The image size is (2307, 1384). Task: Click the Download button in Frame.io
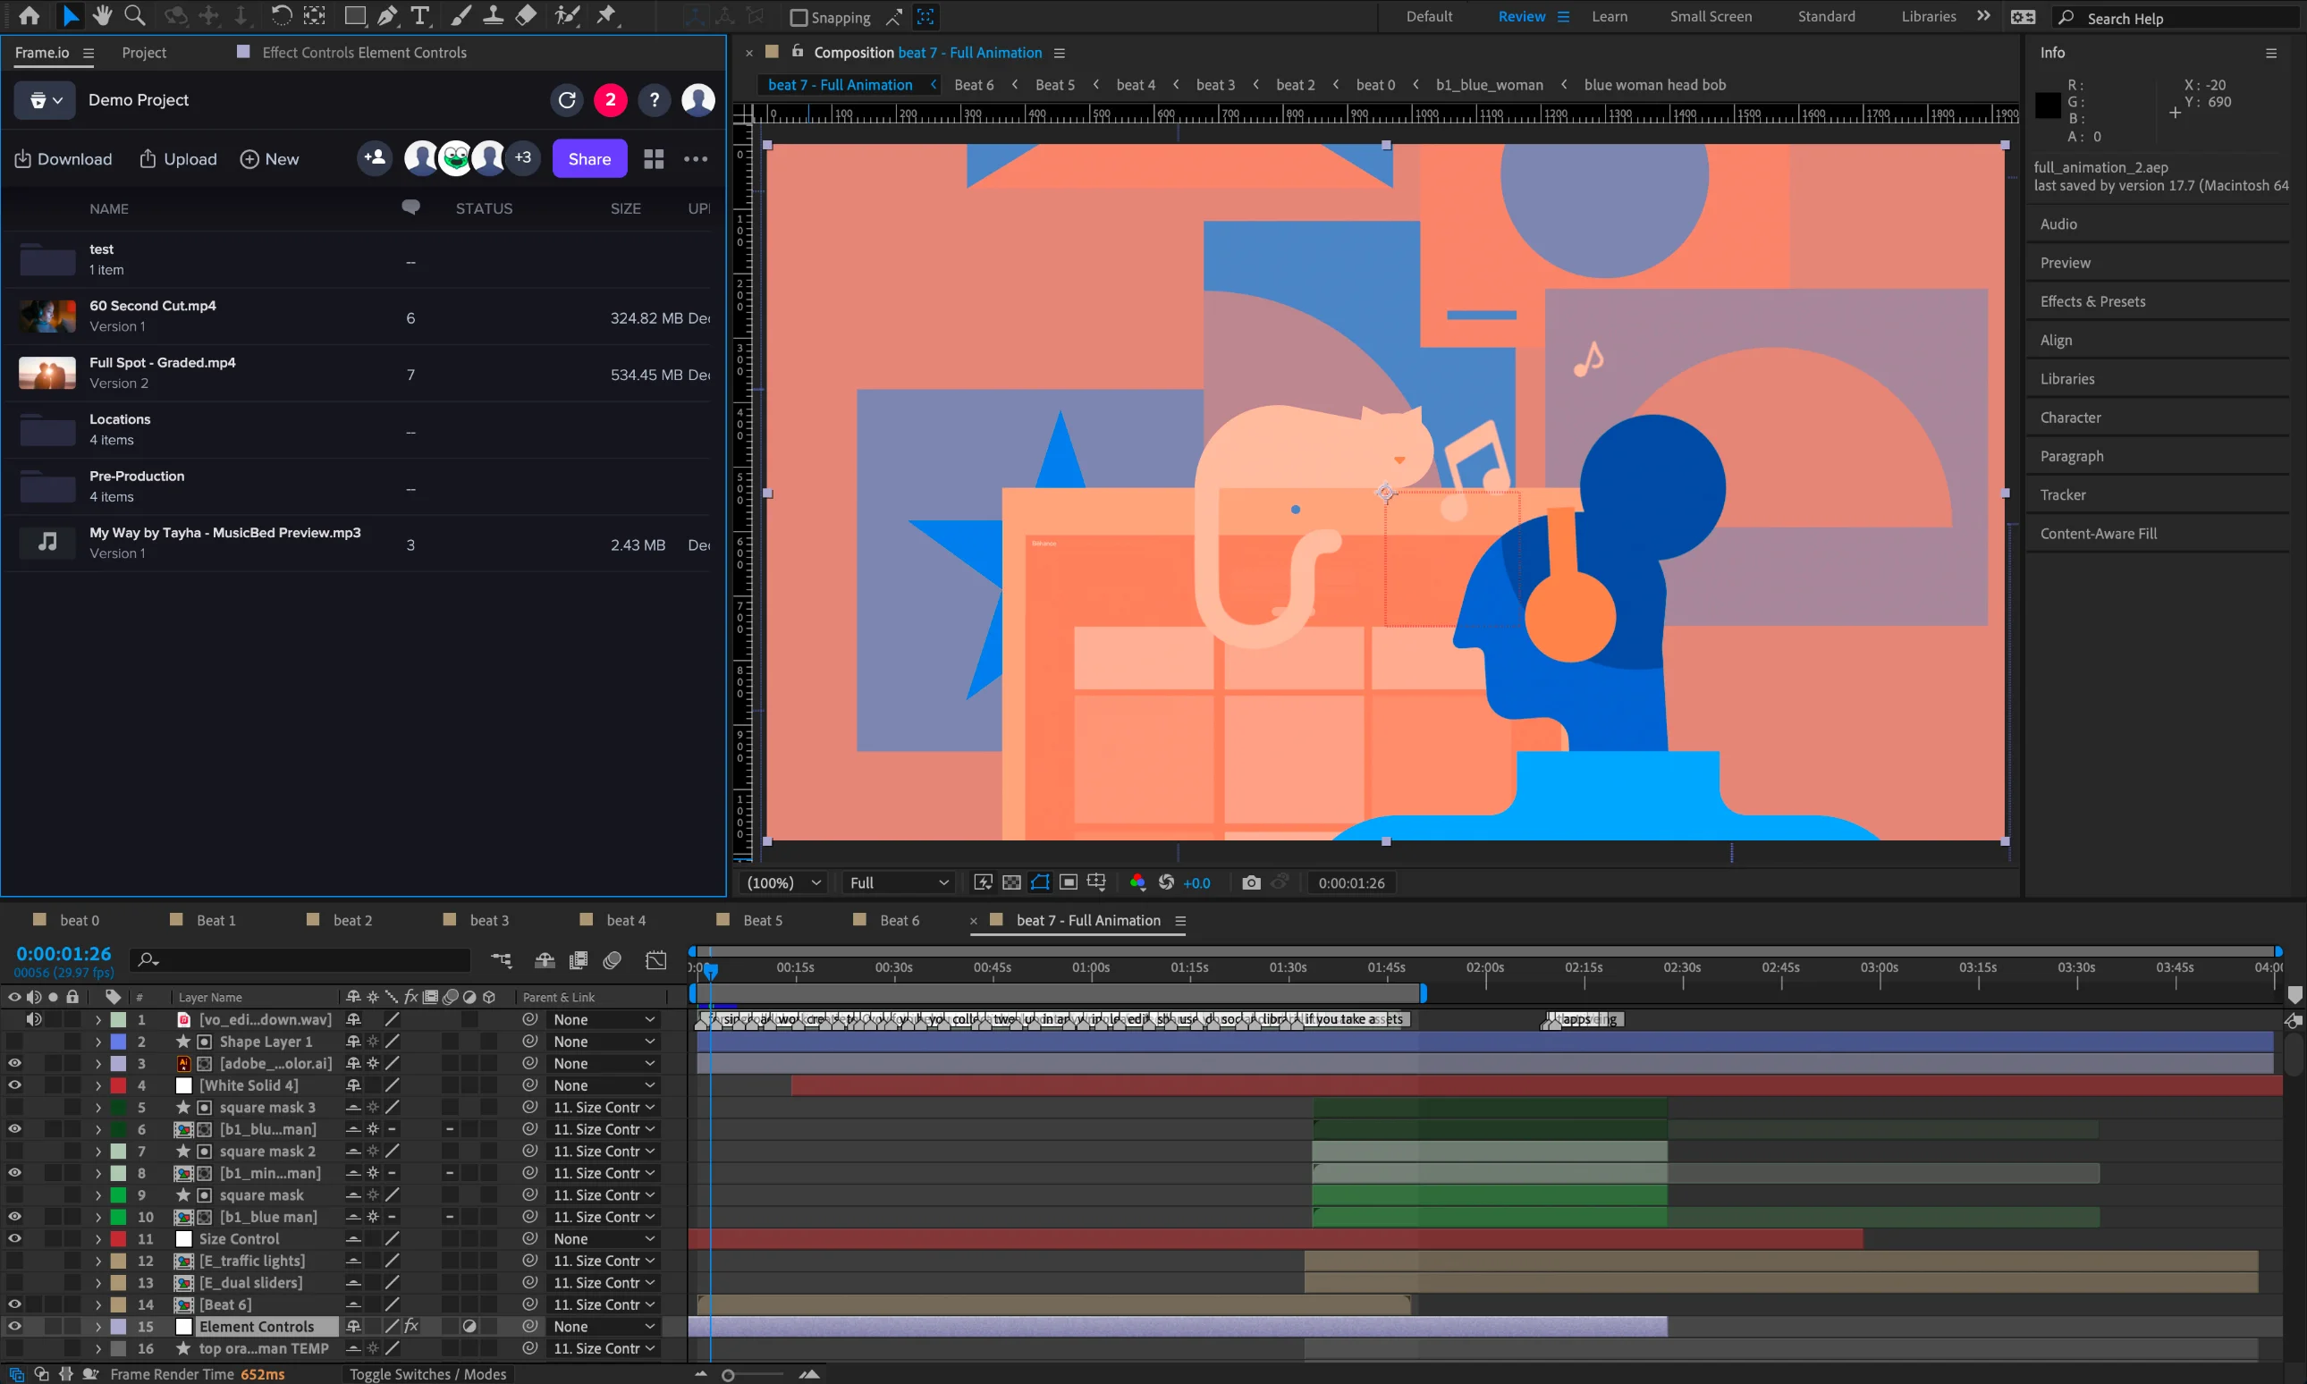pyautogui.click(x=63, y=158)
